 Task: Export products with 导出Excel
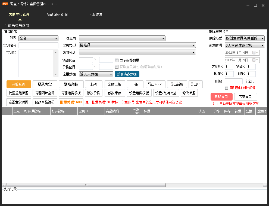tap(155, 84)
